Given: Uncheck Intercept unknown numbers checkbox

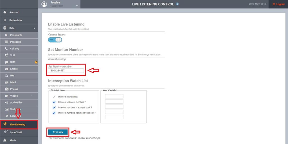Looking at the screenshot, I should (54, 102).
